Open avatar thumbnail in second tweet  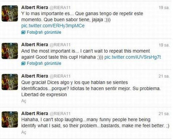[10, 51]
